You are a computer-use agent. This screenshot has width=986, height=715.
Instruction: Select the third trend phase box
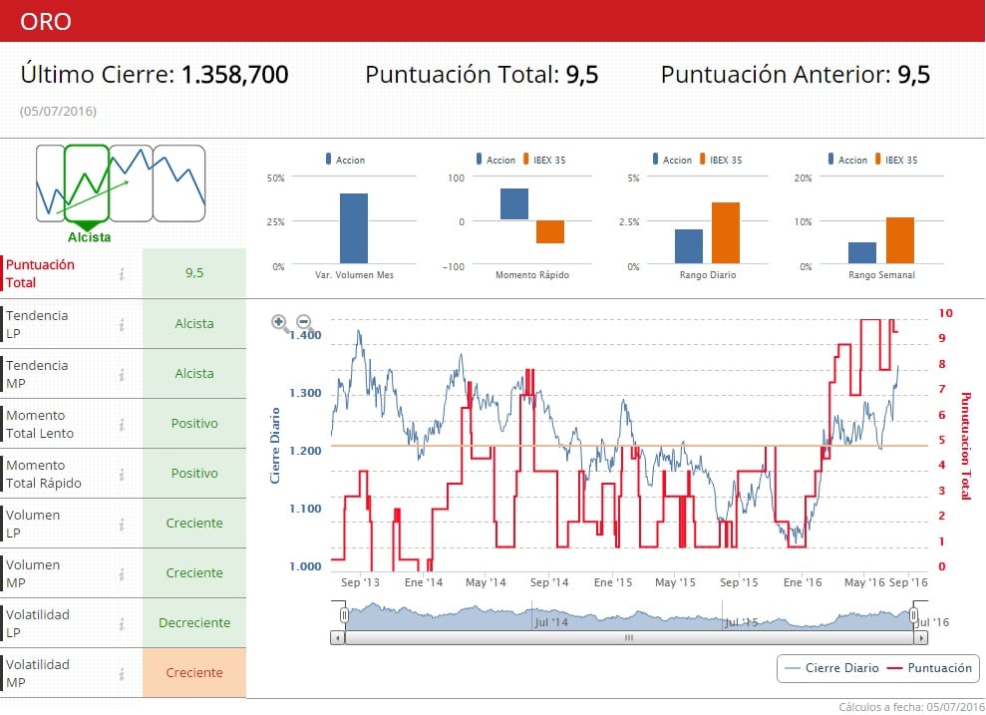click(x=131, y=183)
